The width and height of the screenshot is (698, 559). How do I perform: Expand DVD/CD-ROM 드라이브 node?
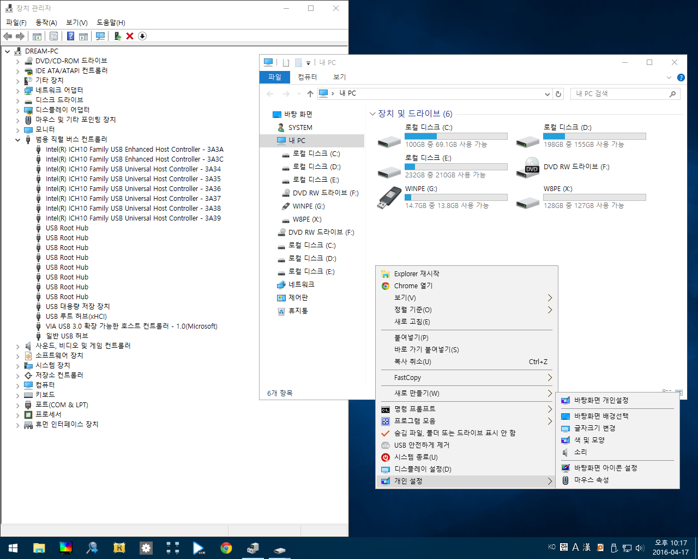[x=18, y=61]
